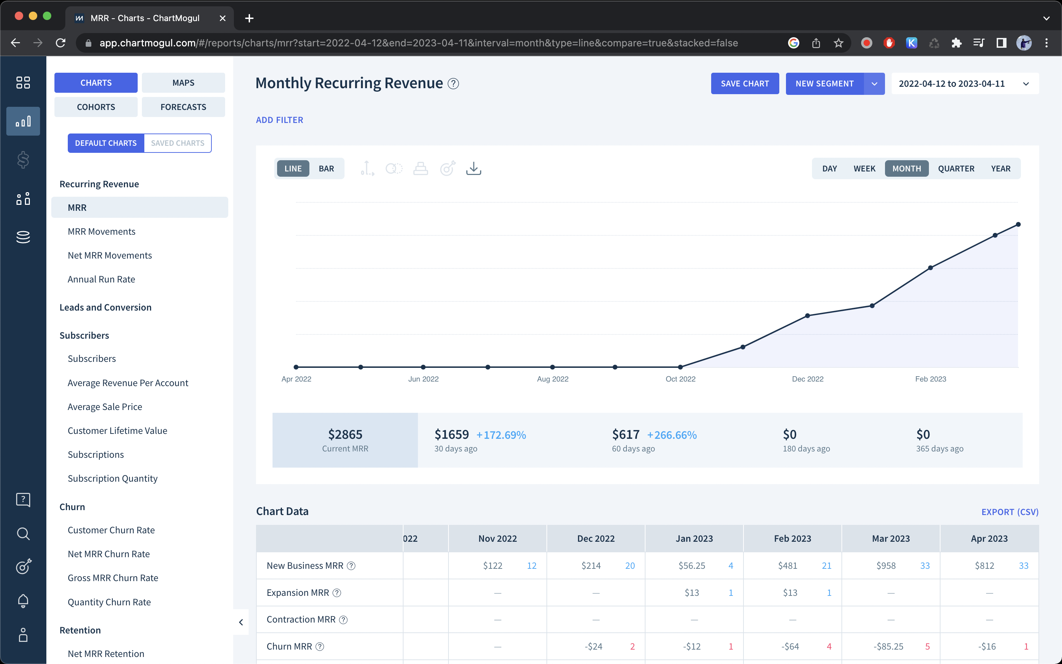Viewport: 1062px width, 664px height.
Task: Open the customers segments sidebar icon
Action: click(x=23, y=198)
